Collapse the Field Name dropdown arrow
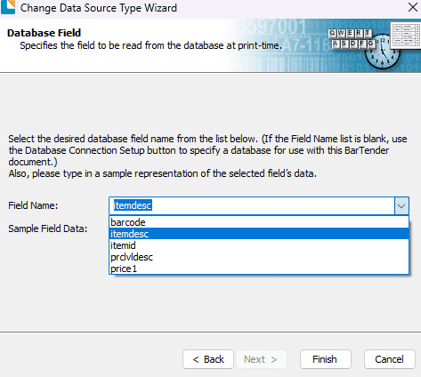 pos(401,205)
